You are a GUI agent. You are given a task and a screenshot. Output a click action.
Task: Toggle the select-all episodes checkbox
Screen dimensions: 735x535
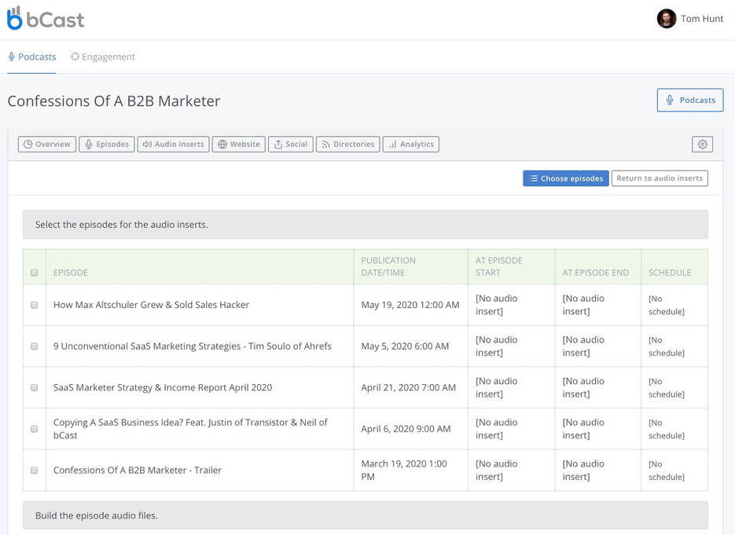tap(34, 273)
